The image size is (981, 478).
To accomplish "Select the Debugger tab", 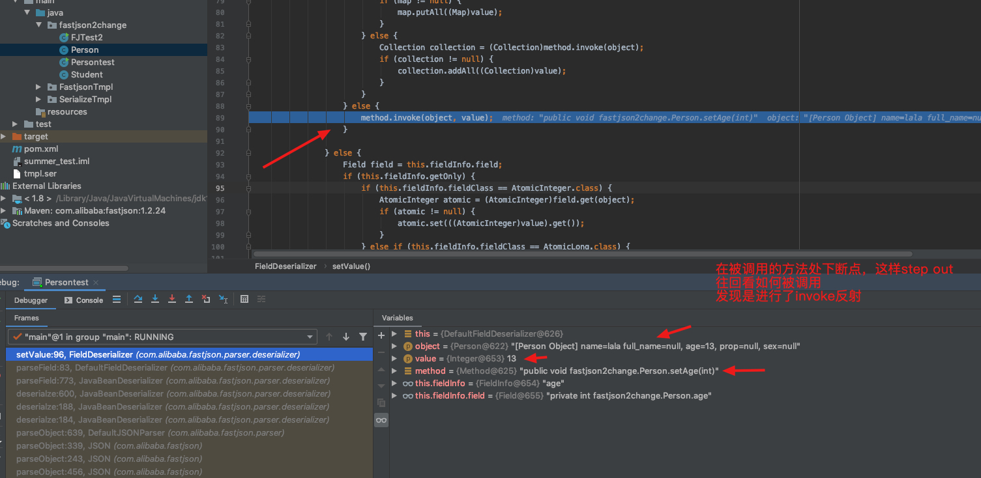I will click(x=31, y=300).
